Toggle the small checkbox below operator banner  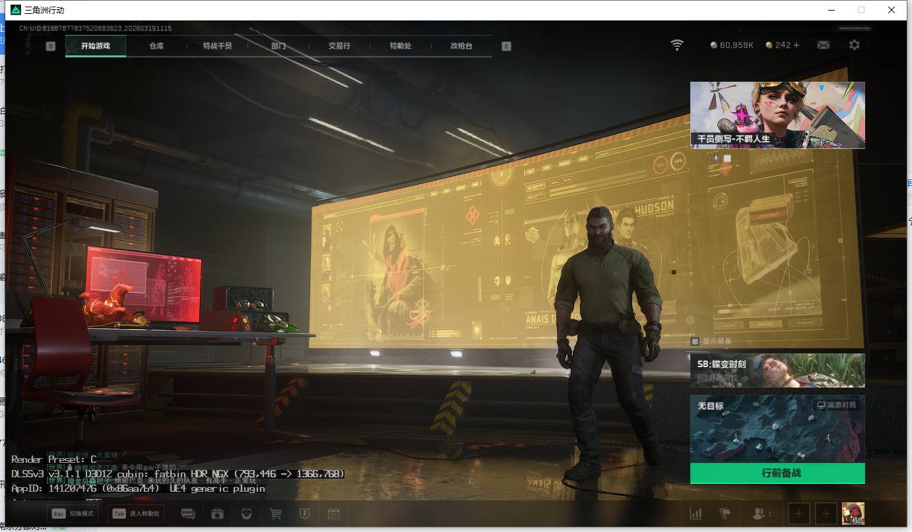point(727,158)
